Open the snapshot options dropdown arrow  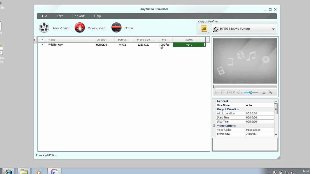point(234,92)
